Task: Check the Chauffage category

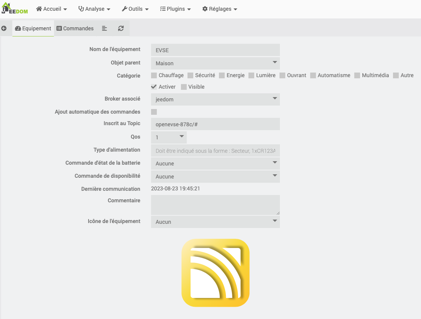Action: point(154,76)
